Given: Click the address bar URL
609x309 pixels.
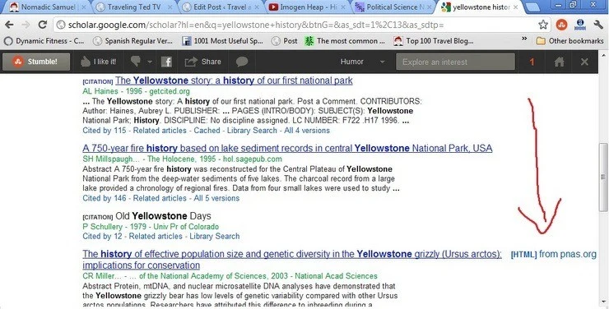Looking at the screenshot, I should click(256, 25).
